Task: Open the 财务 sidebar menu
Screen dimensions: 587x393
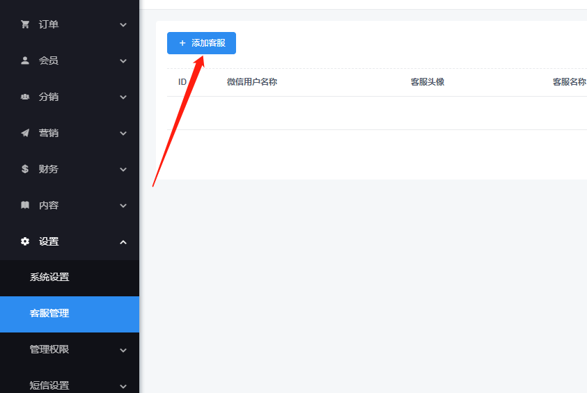Action: 70,169
